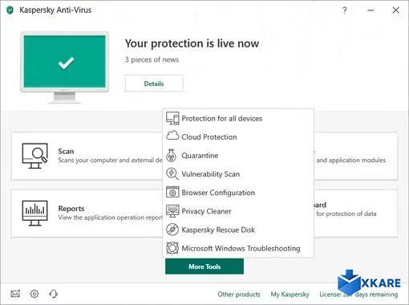Follow the Other products link

239,295
